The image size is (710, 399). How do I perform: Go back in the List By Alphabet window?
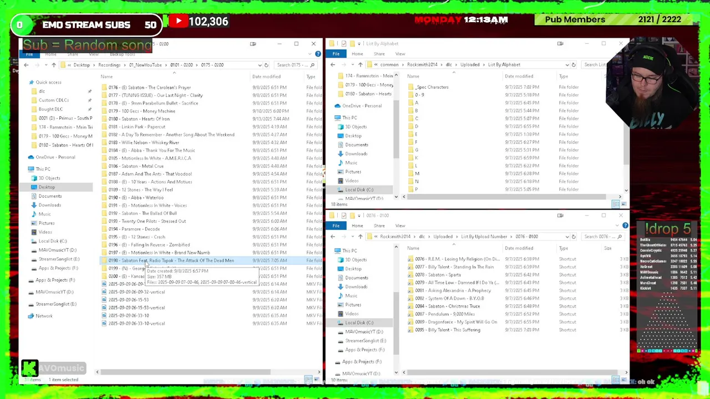pos(333,65)
